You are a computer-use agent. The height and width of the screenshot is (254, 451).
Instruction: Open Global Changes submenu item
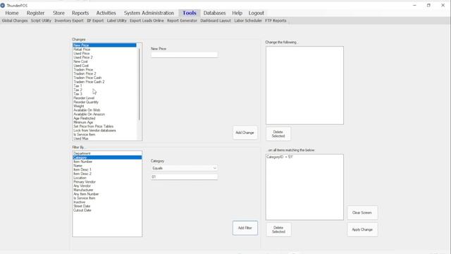click(15, 20)
